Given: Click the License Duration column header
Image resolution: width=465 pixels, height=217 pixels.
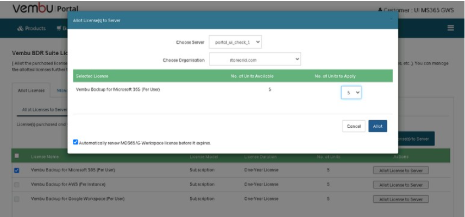Looking at the screenshot, I should pos(261,156).
